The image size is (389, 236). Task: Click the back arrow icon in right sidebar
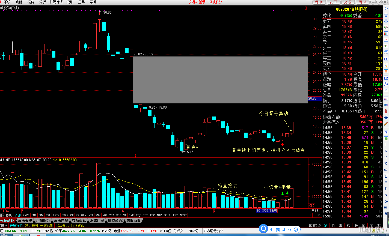(386, 8)
